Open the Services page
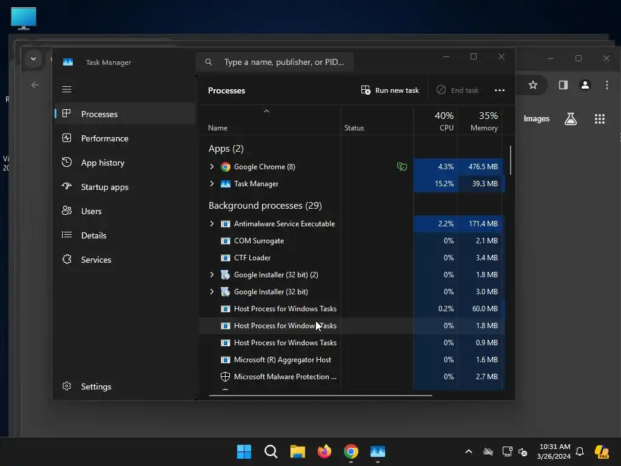Image resolution: width=621 pixels, height=466 pixels. point(125,260)
